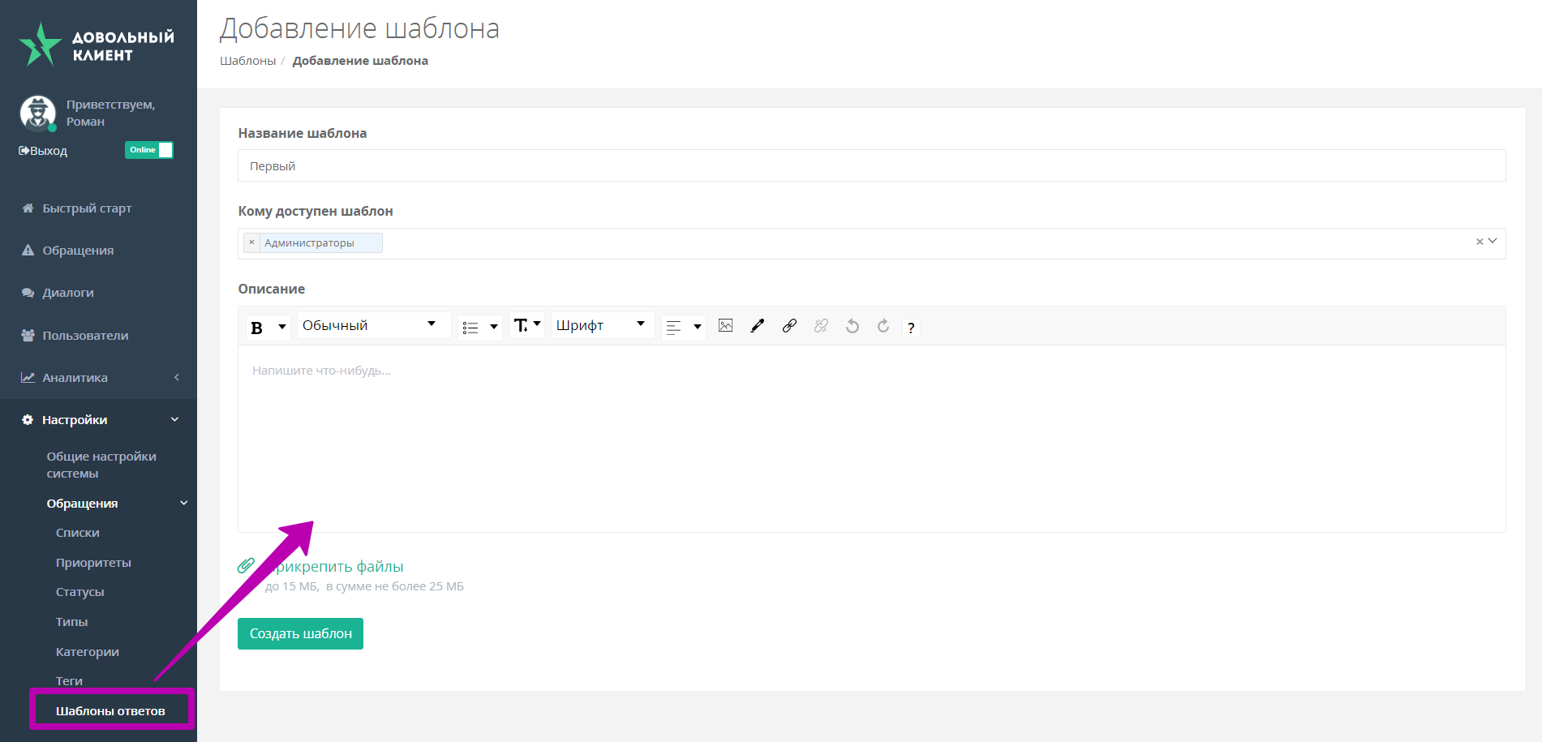Undo the last edit in editor
1542x742 pixels.
coord(852,326)
